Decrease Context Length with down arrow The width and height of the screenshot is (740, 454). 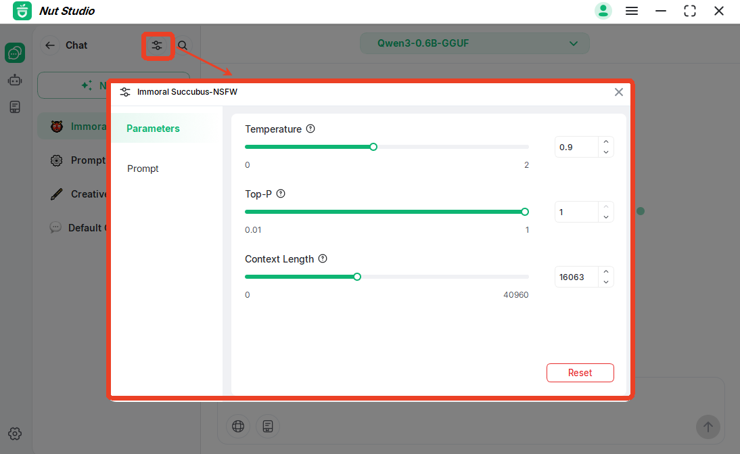pos(606,281)
